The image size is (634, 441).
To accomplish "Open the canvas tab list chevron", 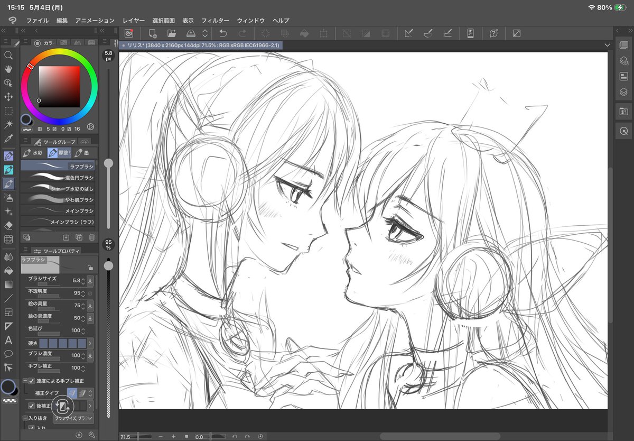I will [x=607, y=45].
